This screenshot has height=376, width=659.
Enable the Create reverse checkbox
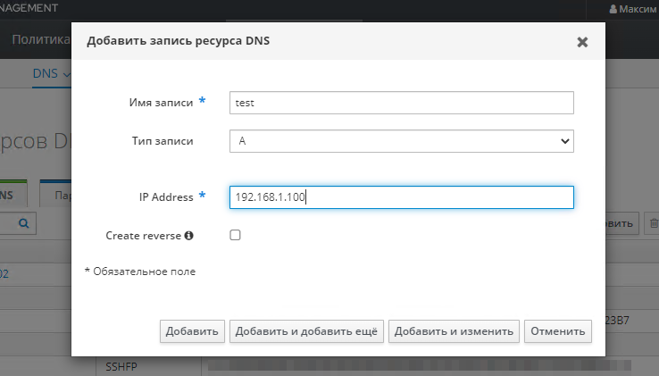pyautogui.click(x=235, y=236)
